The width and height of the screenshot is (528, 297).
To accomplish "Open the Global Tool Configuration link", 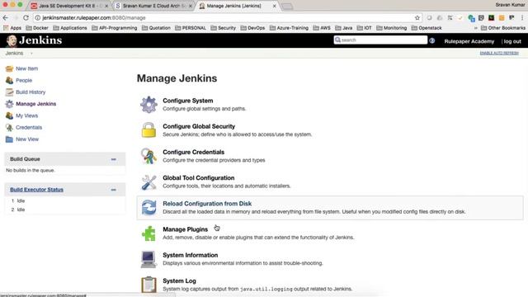I will click(x=199, y=178).
